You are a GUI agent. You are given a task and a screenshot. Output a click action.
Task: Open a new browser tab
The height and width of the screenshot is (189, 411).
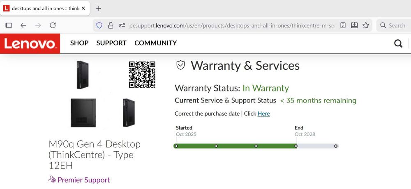click(99, 8)
